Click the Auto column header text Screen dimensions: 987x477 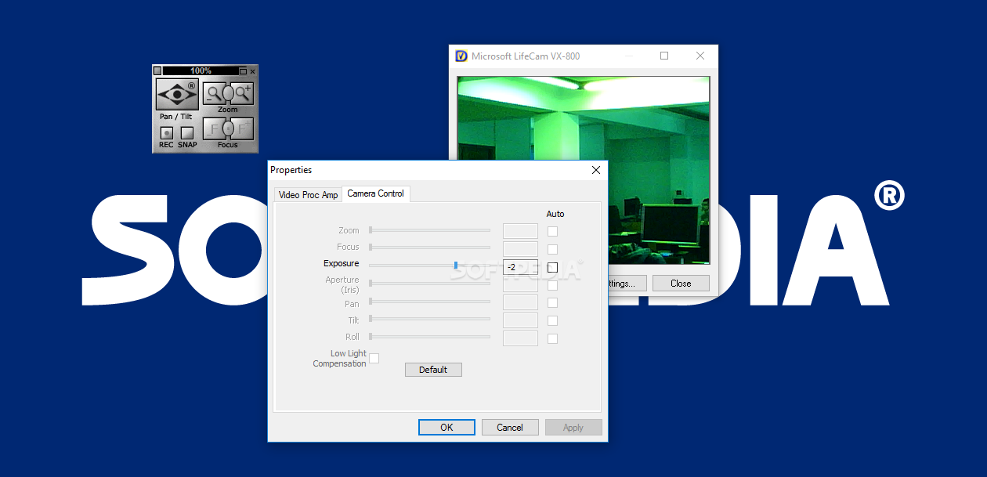tap(555, 214)
